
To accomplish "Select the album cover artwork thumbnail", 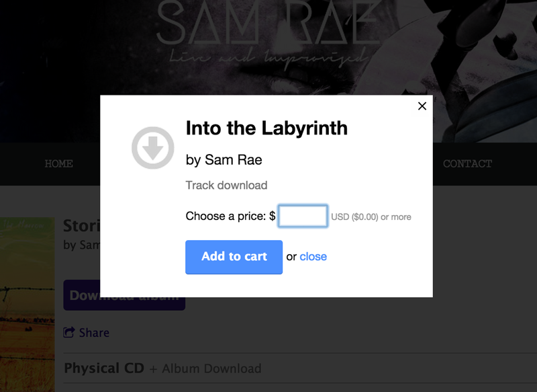I will (28, 305).
